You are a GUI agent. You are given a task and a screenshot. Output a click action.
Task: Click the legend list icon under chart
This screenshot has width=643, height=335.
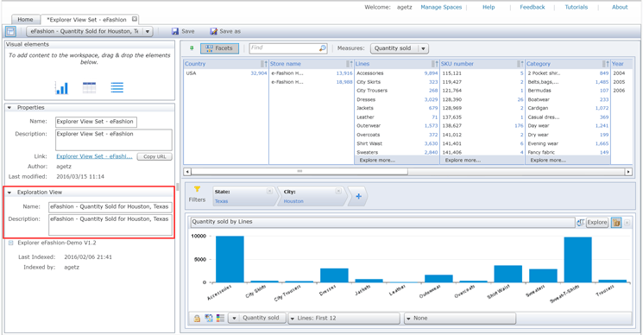pyautogui.click(x=221, y=319)
